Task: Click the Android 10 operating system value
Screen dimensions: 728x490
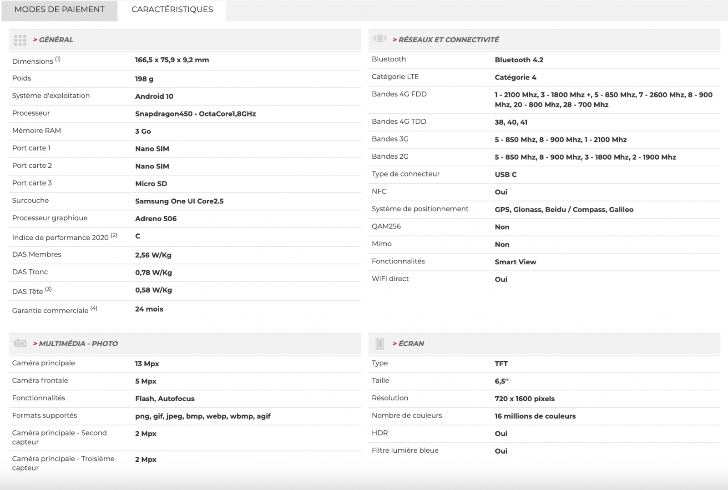Action: click(x=154, y=96)
